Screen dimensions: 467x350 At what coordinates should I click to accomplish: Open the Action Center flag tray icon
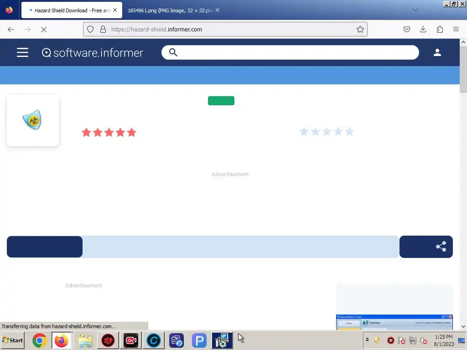(x=401, y=340)
